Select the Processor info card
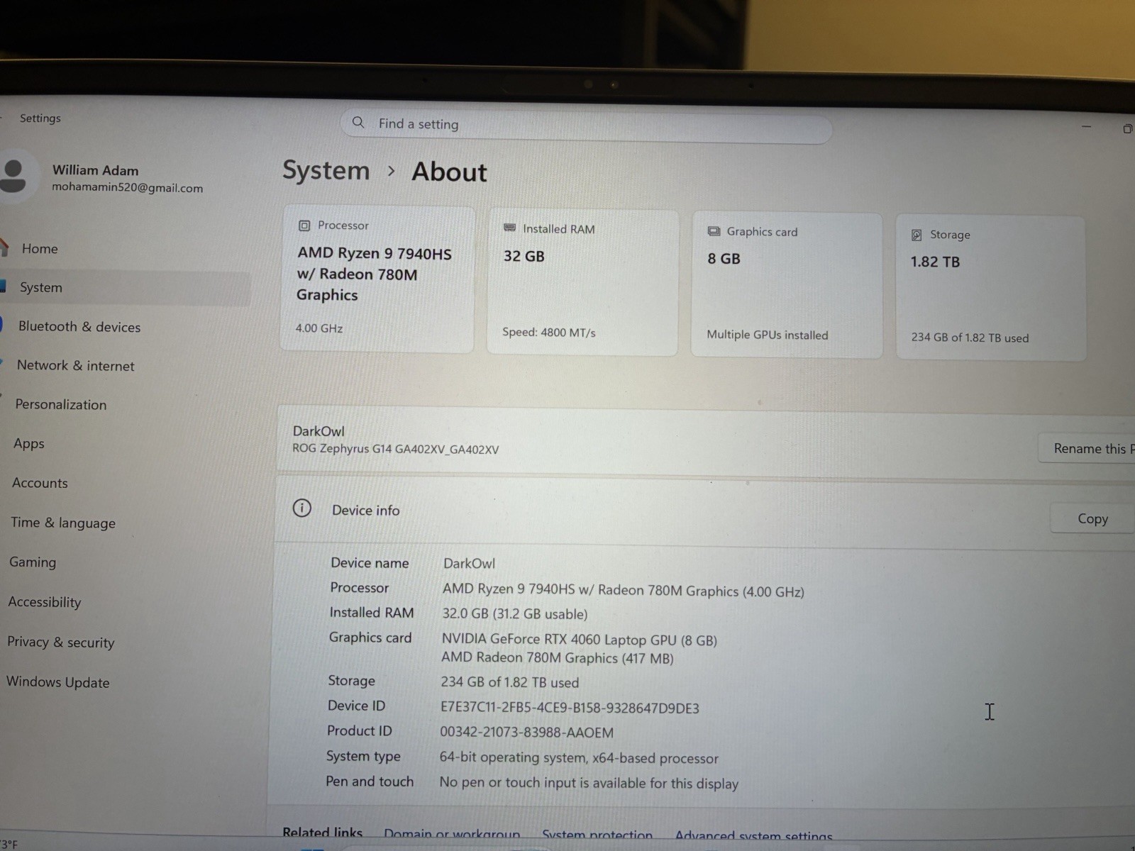 click(377, 279)
